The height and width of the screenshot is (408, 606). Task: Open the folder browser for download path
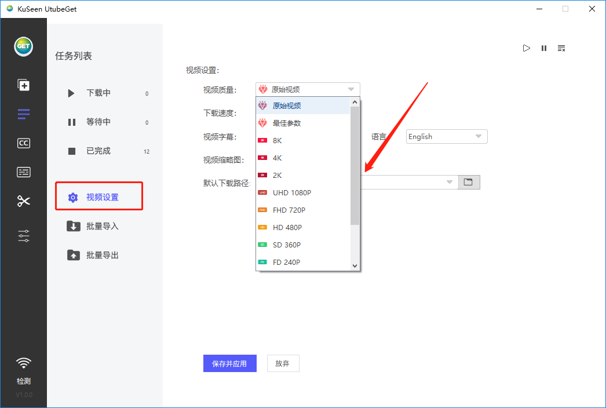tap(469, 182)
